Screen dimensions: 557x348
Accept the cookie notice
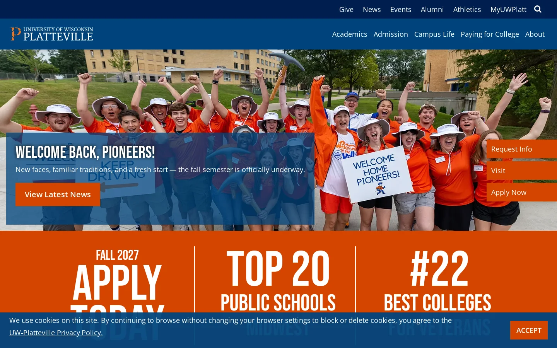pos(529,330)
